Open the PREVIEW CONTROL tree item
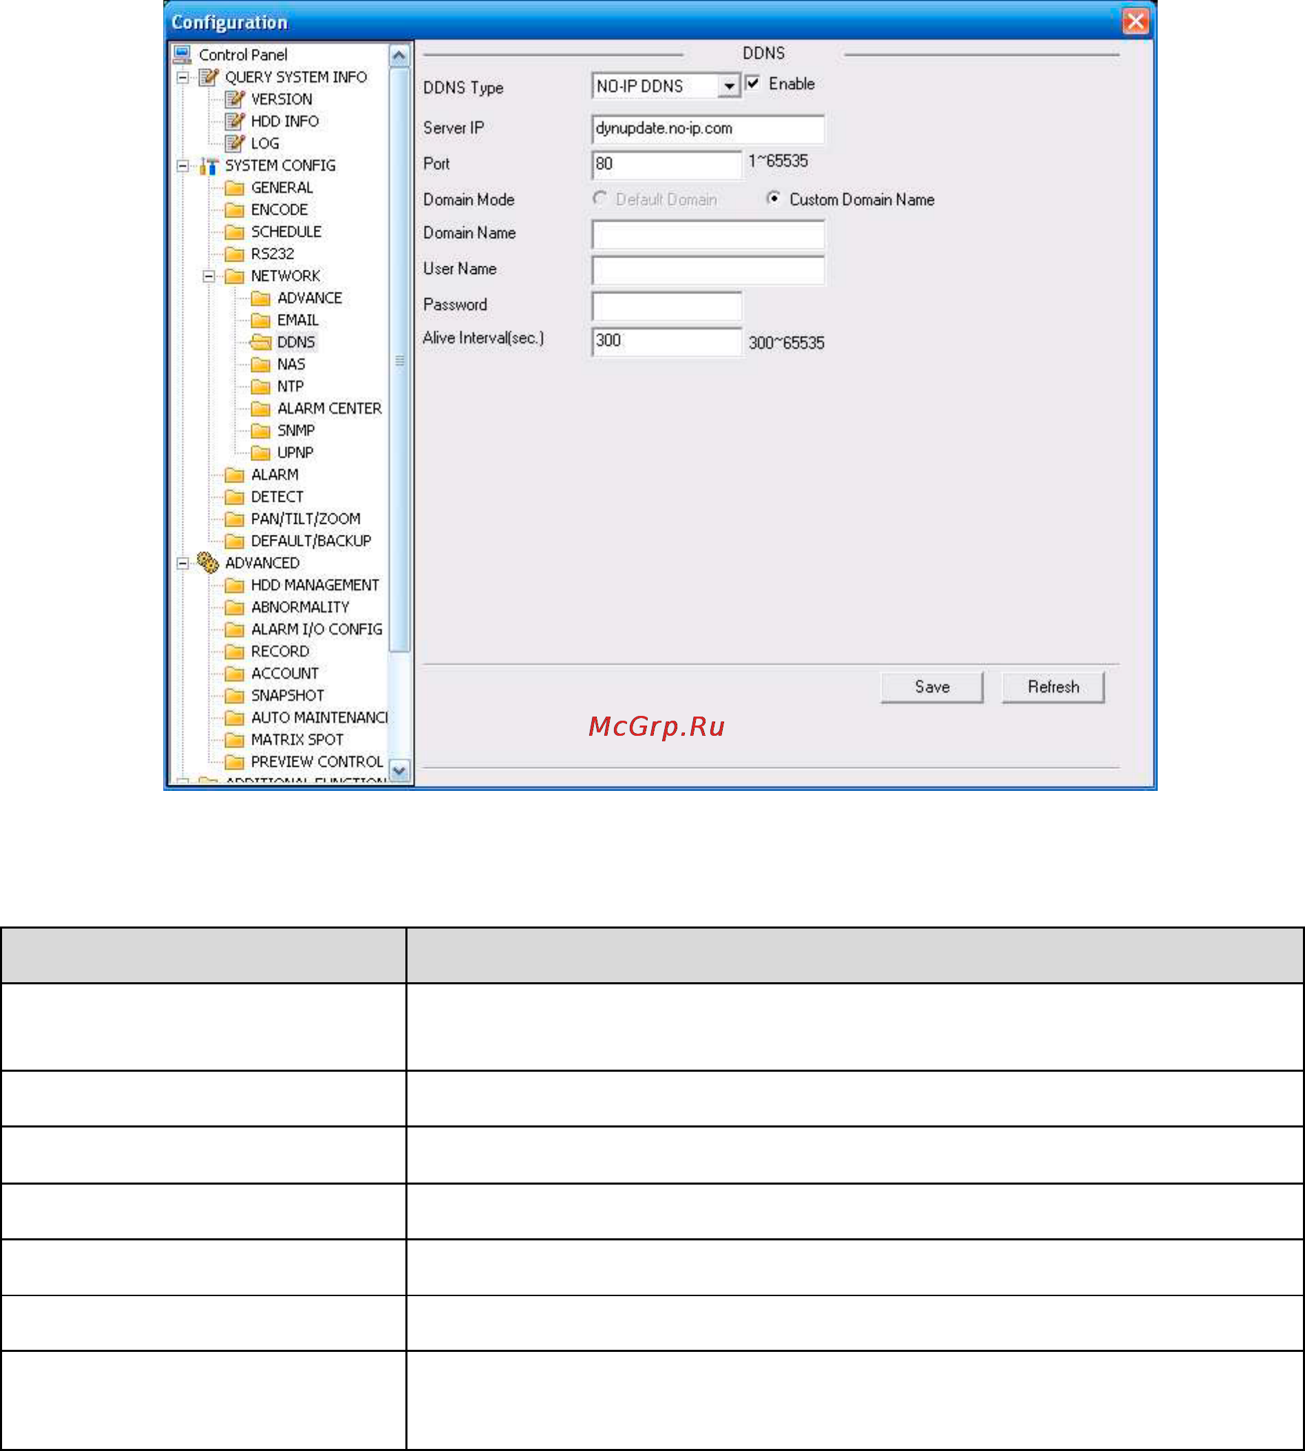 (317, 762)
